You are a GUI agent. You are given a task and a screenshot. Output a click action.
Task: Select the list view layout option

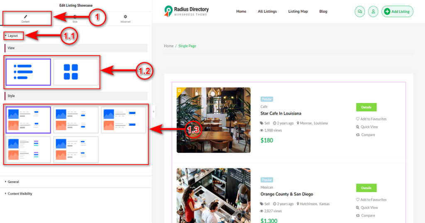click(x=28, y=72)
